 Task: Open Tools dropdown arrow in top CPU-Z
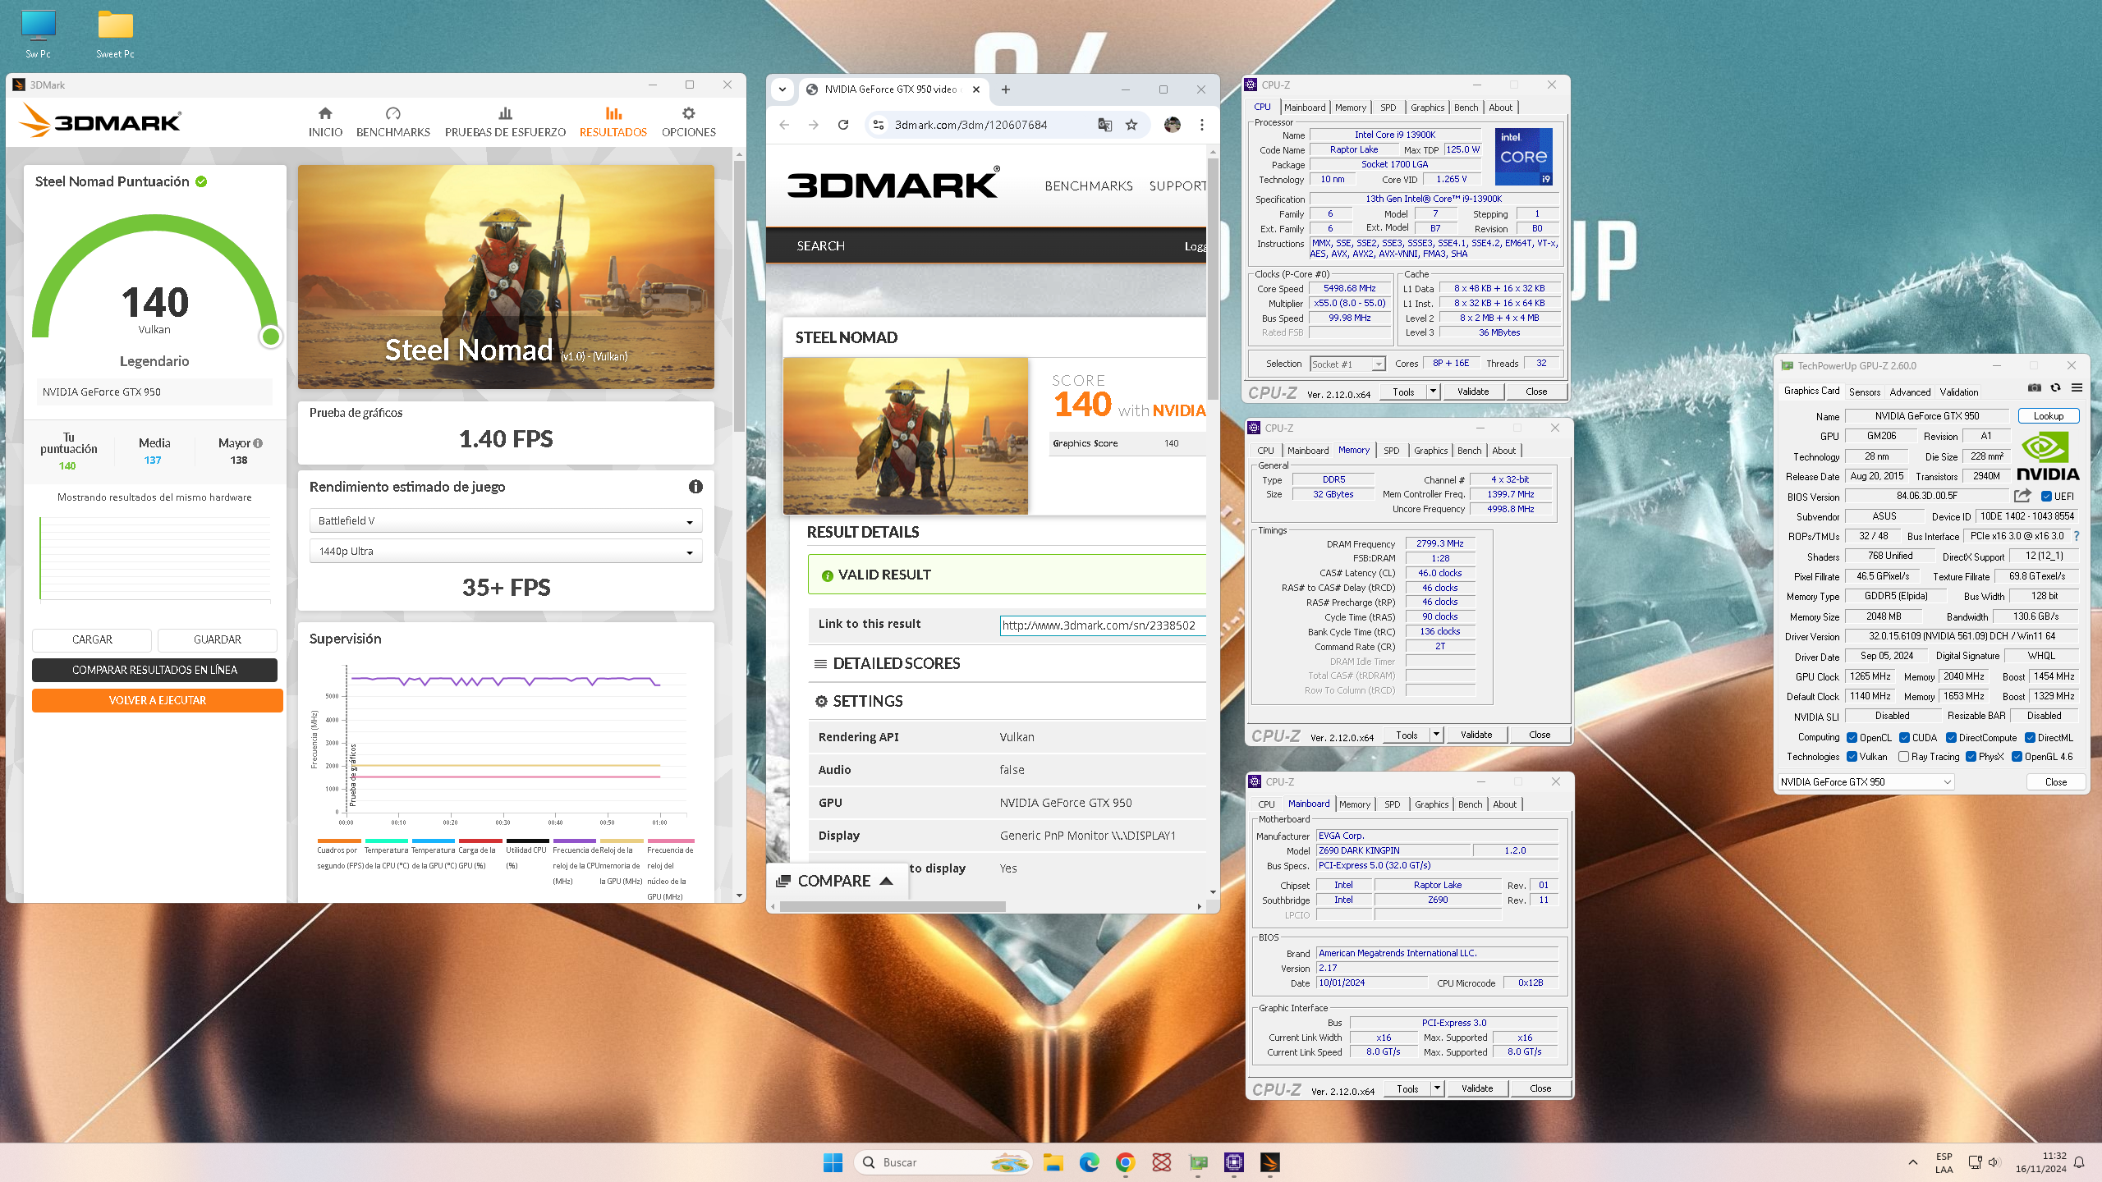pyautogui.click(x=1434, y=392)
